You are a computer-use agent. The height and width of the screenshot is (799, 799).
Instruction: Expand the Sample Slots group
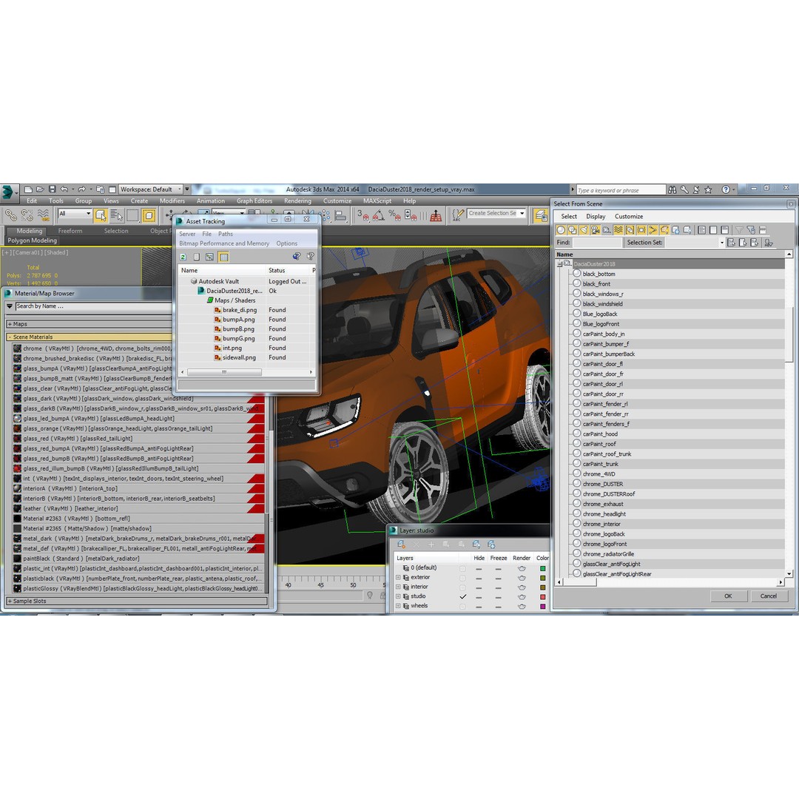pyautogui.click(x=10, y=601)
